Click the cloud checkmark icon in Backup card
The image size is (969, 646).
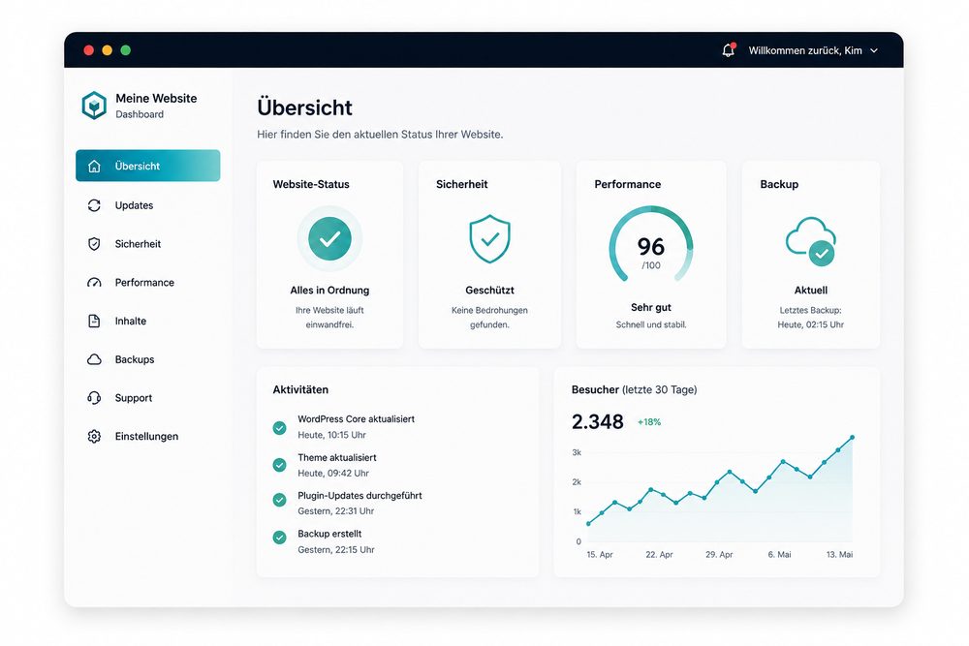click(811, 241)
